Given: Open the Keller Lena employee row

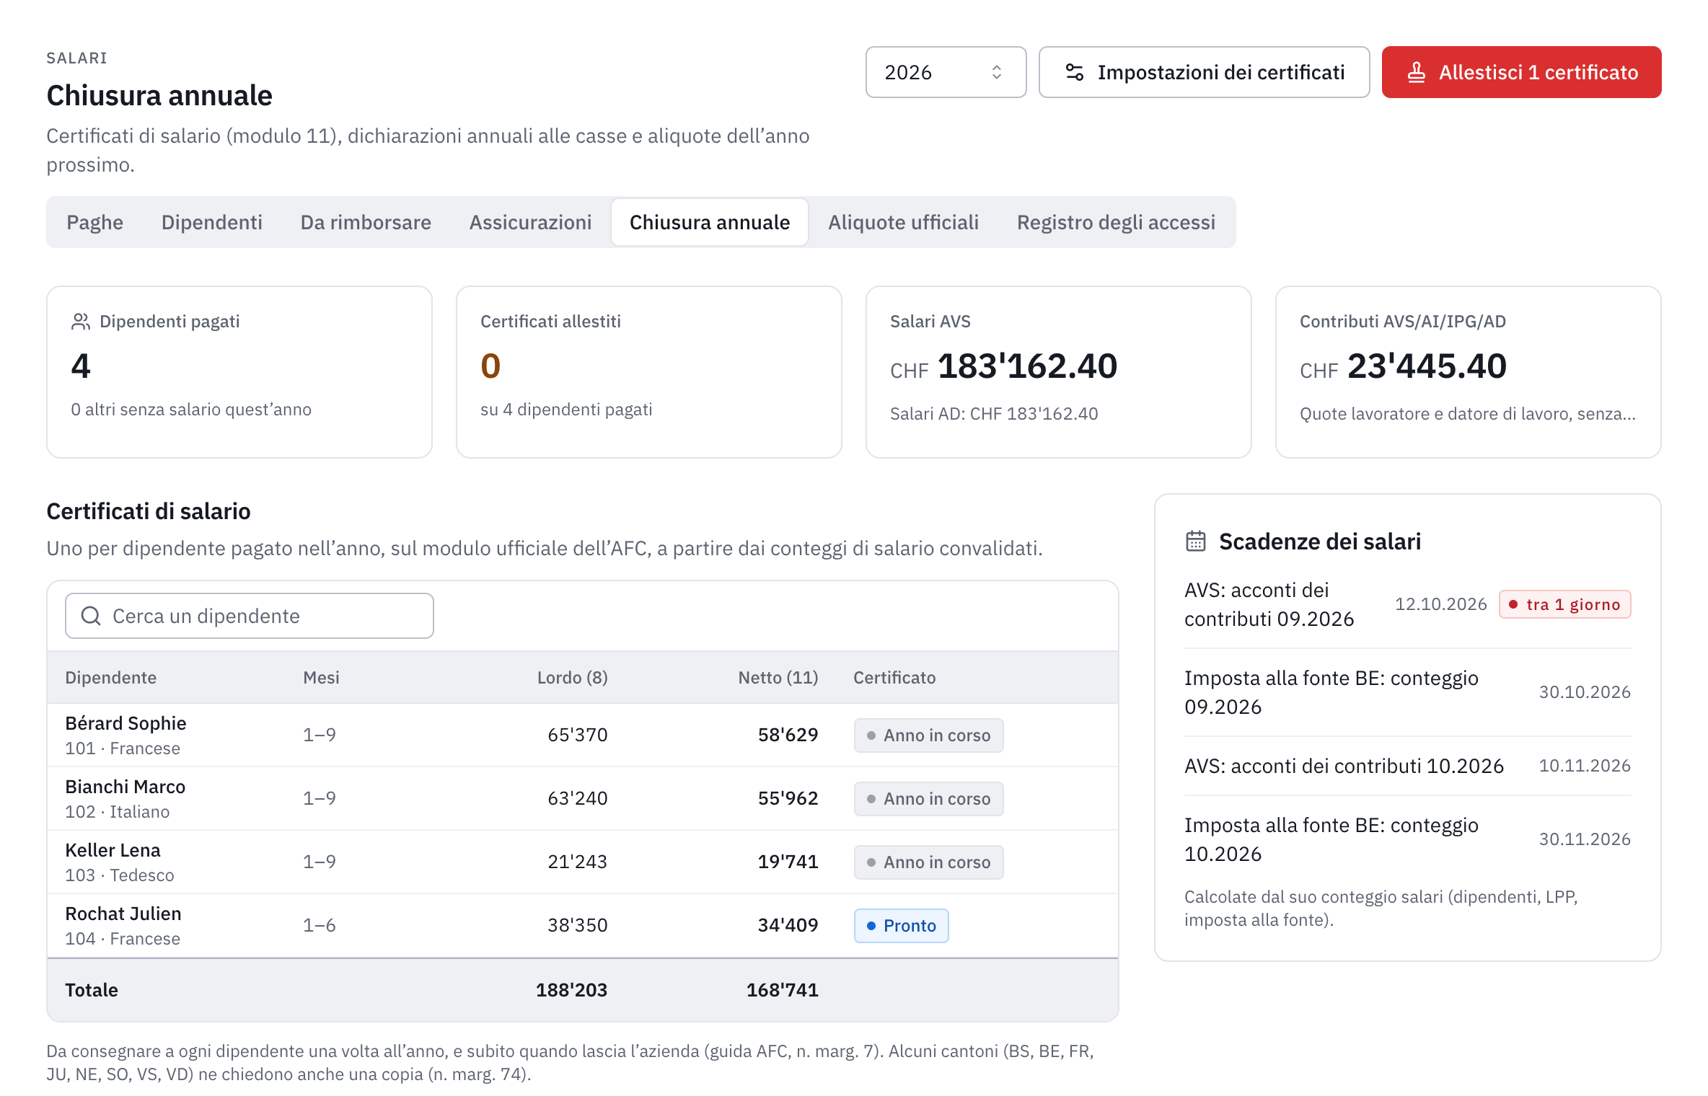Looking at the screenshot, I should [x=583, y=862].
